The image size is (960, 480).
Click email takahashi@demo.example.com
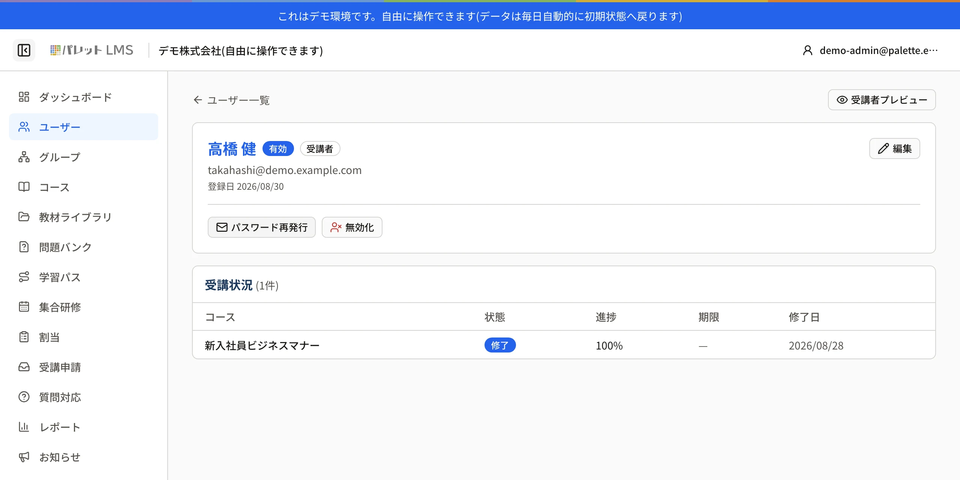tap(285, 170)
